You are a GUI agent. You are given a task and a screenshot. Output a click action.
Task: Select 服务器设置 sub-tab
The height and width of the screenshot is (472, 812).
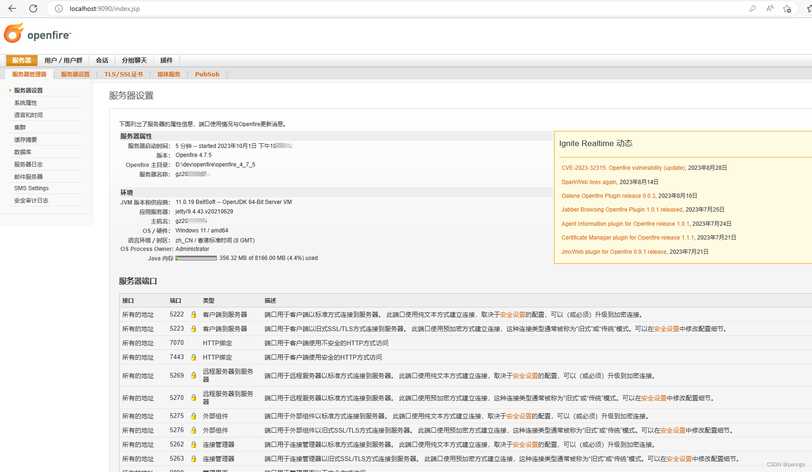tap(75, 74)
